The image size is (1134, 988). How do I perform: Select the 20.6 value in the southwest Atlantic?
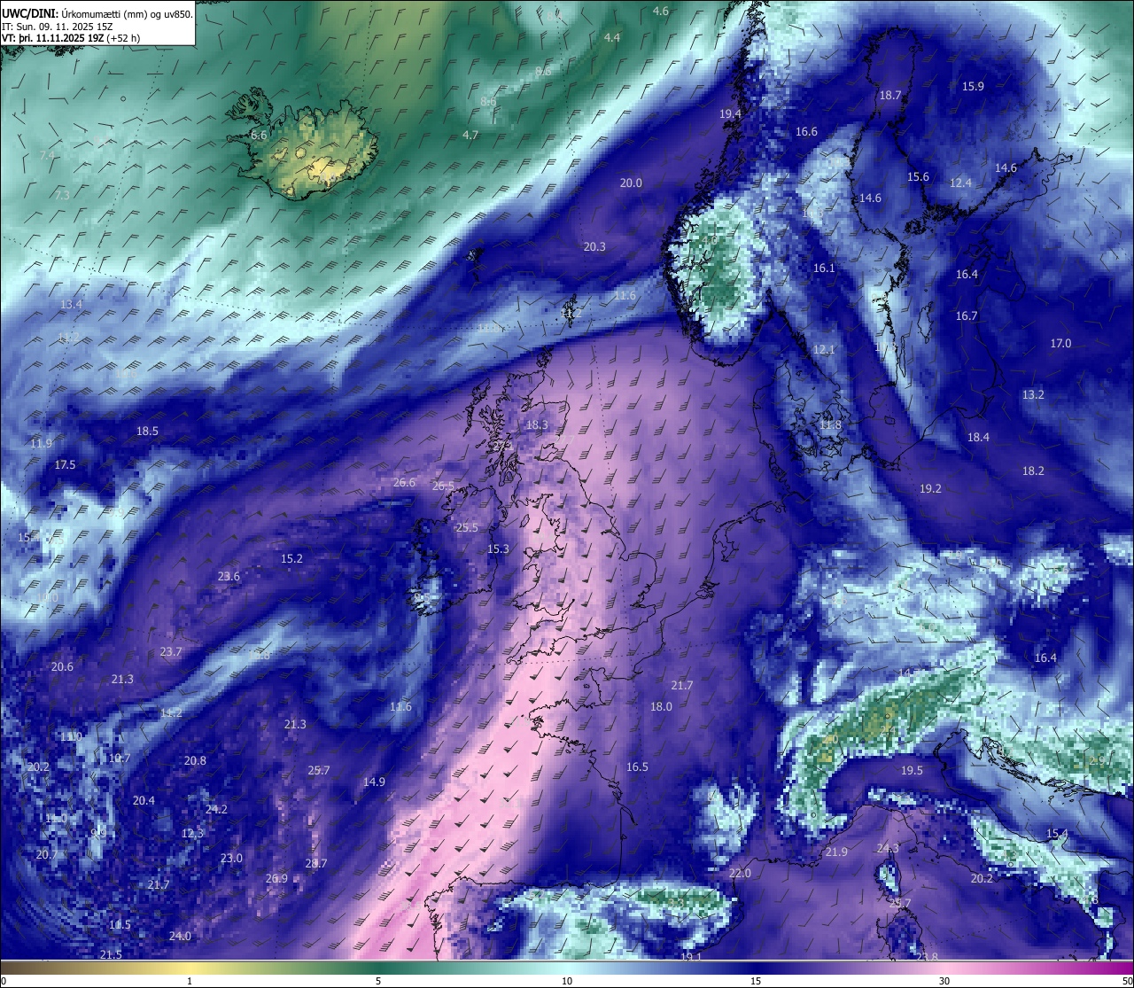pos(62,667)
